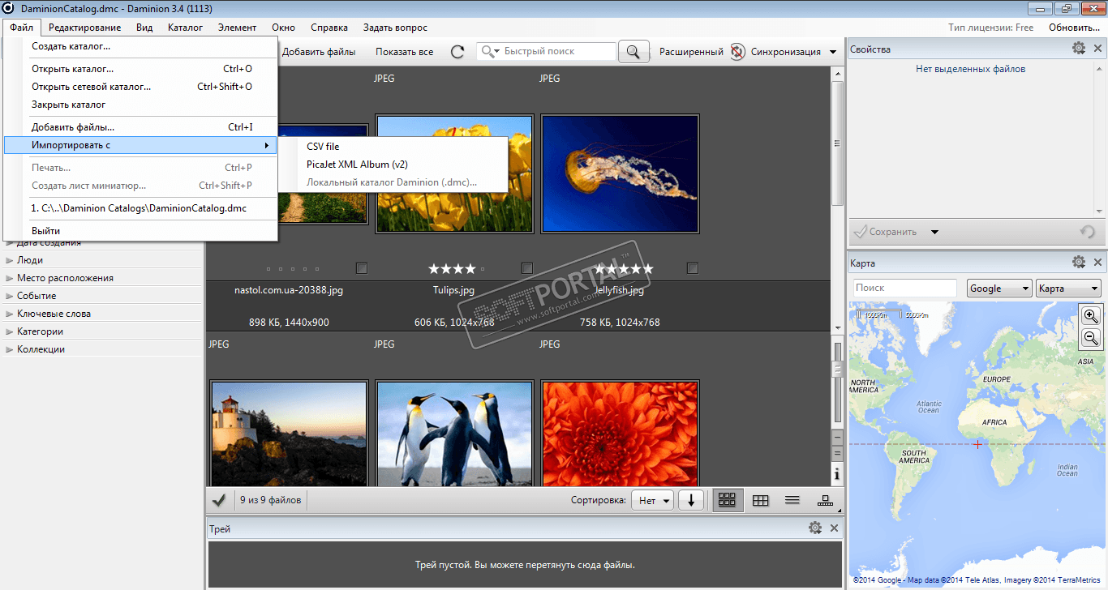Open dropdown arrow next to Сохранить
The width and height of the screenshot is (1108, 590).
coord(934,232)
